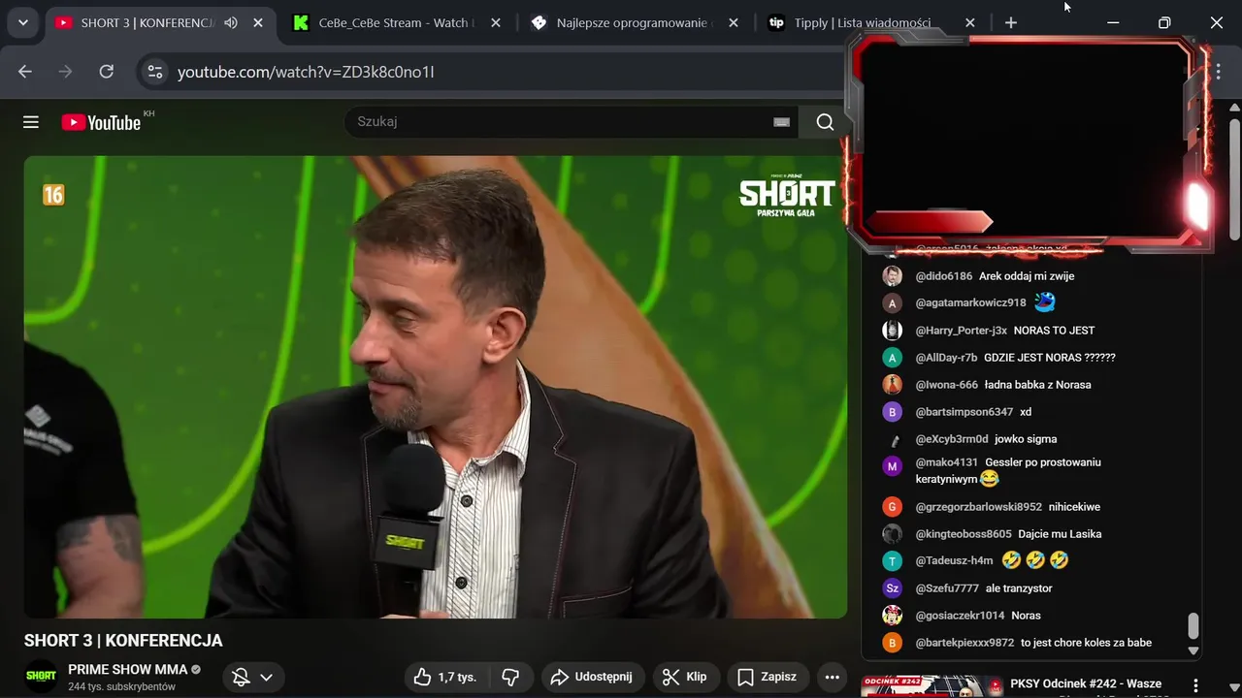
Task: Open options menu for PKSY Odcinek #242
Action: pyautogui.click(x=1196, y=685)
